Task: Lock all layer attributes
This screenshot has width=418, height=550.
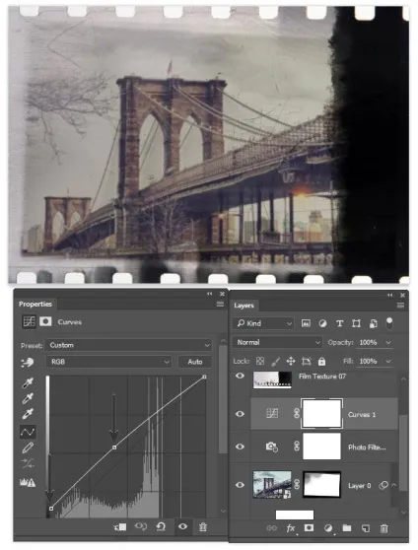Action: click(x=321, y=361)
